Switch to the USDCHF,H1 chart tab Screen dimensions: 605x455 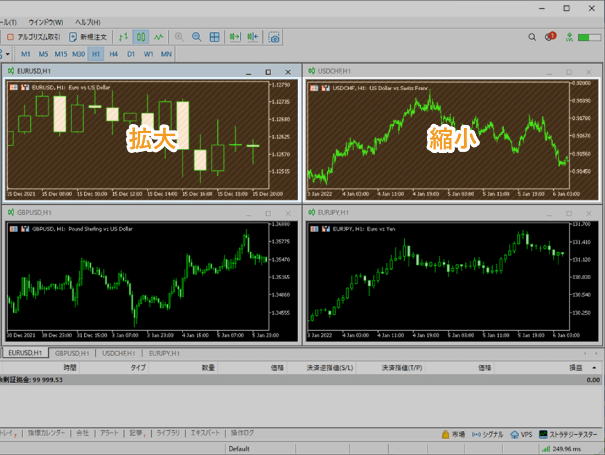pos(118,353)
